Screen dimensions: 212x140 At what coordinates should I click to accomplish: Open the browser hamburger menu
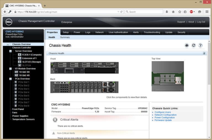207,12
